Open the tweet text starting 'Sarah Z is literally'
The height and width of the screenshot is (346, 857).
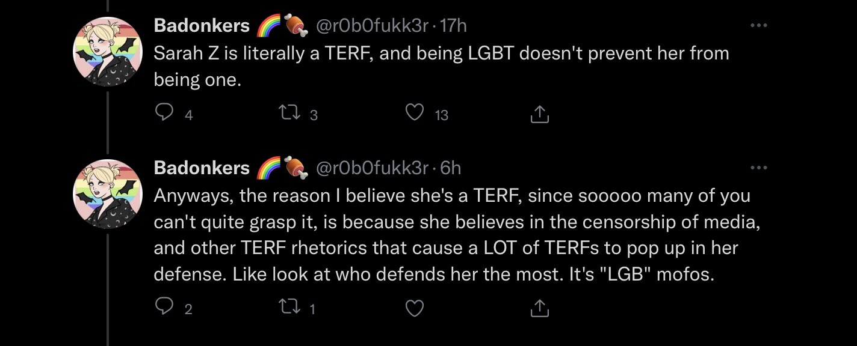441,66
